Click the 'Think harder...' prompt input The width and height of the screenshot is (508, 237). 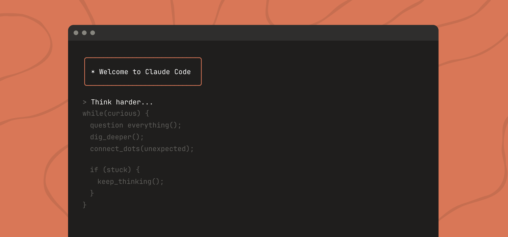click(122, 102)
